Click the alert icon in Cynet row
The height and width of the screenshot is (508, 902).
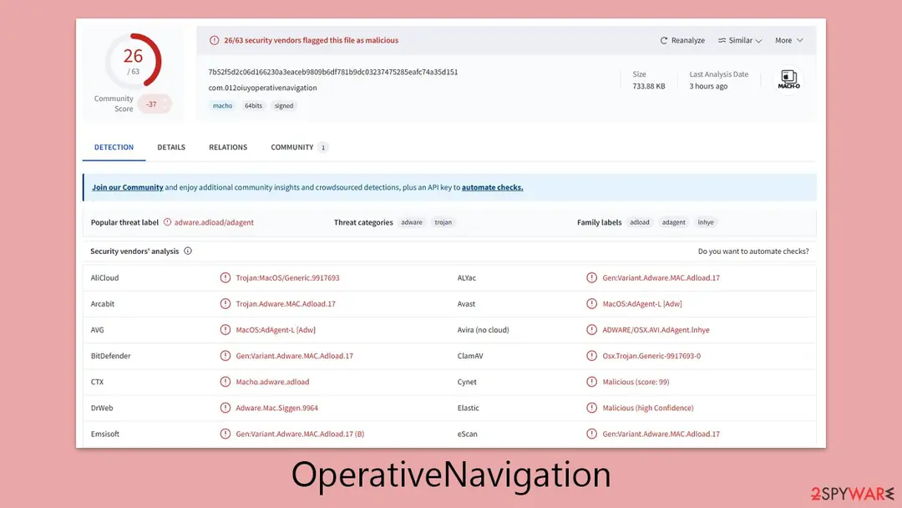pyautogui.click(x=591, y=382)
